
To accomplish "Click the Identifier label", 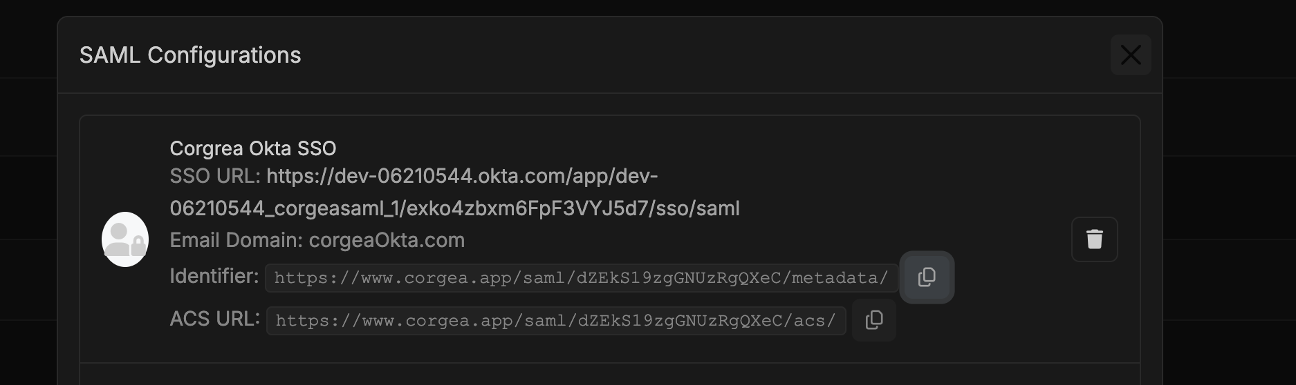I will (214, 276).
